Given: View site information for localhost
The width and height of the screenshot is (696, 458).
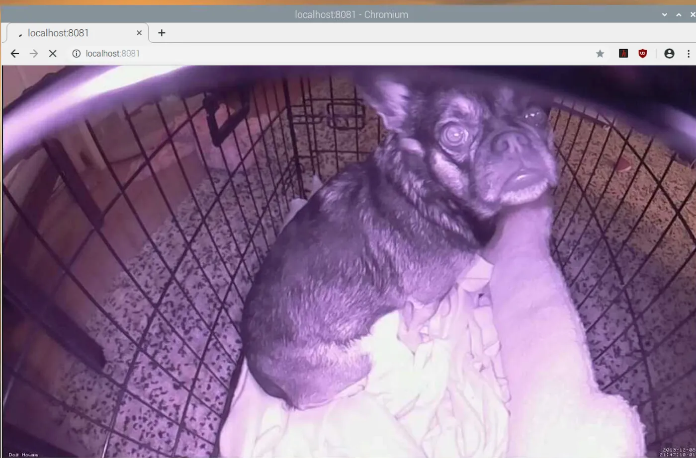Looking at the screenshot, I should pos(77,54).
